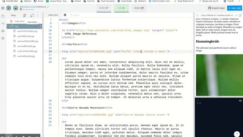Edit repl name with pencil icon
The image size is (243, 137).
click(48, 7)
